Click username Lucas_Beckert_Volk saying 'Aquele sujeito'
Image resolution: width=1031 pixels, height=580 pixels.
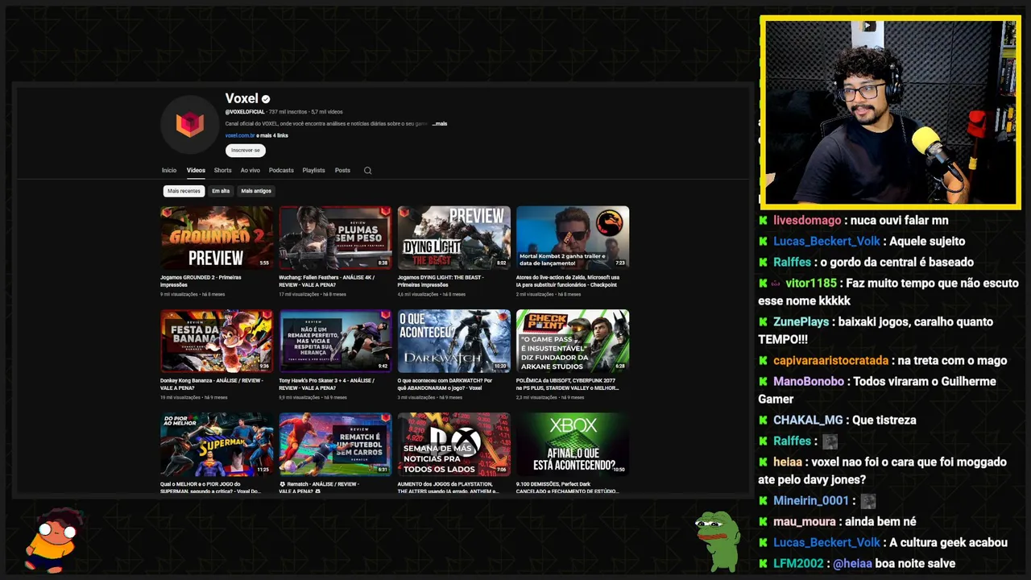click(x=826, y=241)
